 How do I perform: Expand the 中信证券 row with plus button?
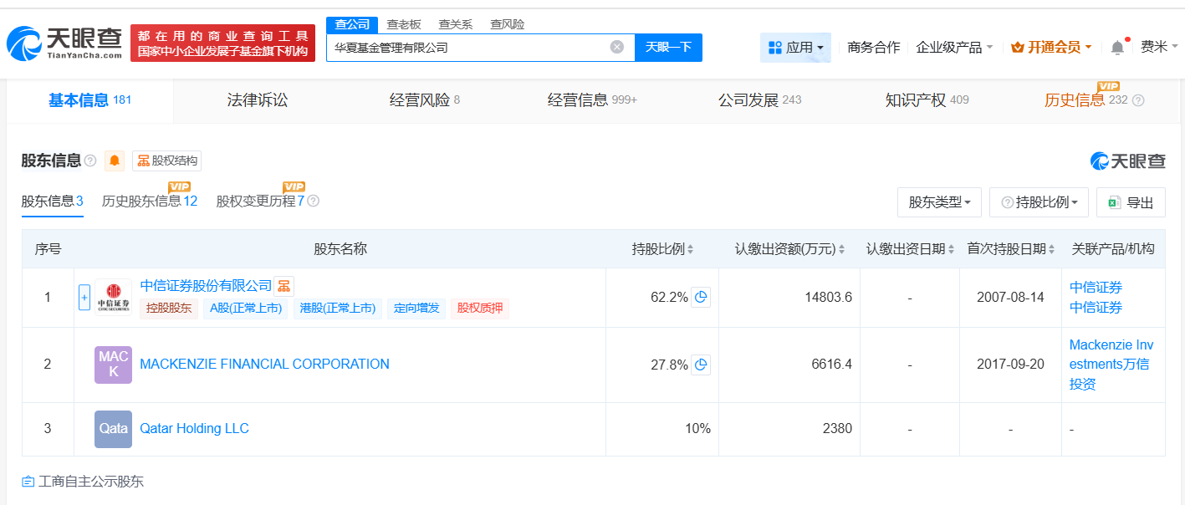(x=84, y=297)
